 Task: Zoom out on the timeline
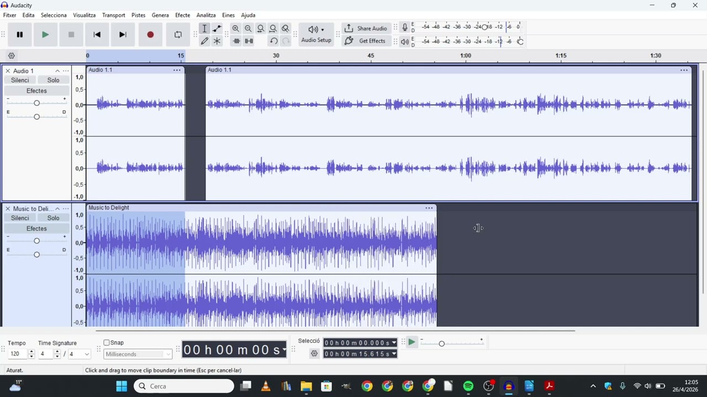click(248, 29)
